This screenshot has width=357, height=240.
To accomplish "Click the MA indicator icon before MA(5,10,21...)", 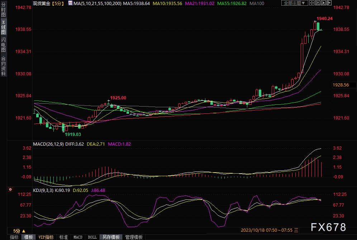I will (x=70, y=3).
